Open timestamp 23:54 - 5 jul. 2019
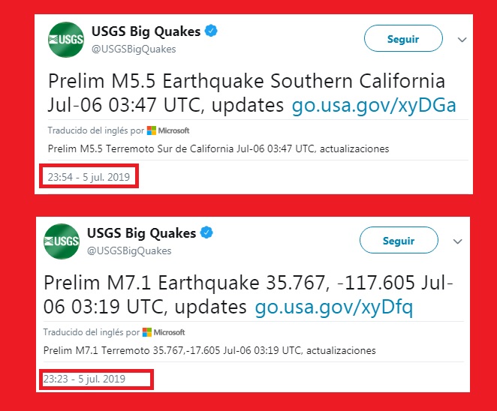Image resolution: width=497 pixels, height=411 pixels. click(89, 178)
